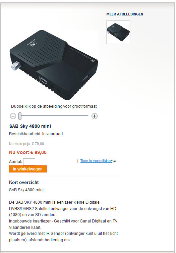Open the Toon in vergelijking link
176x253 pixels.
coord(96,161)
